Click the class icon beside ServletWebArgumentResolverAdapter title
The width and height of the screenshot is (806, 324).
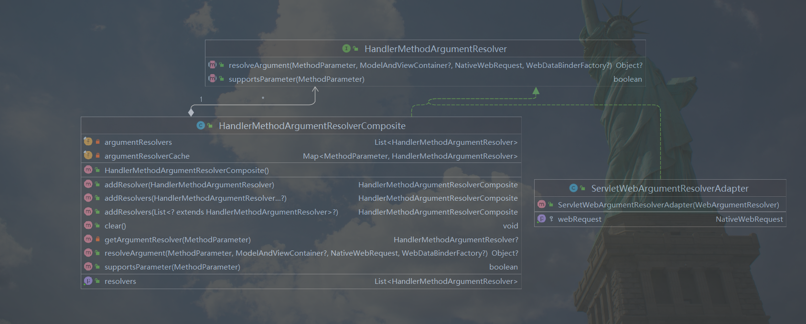pos(573,188)
